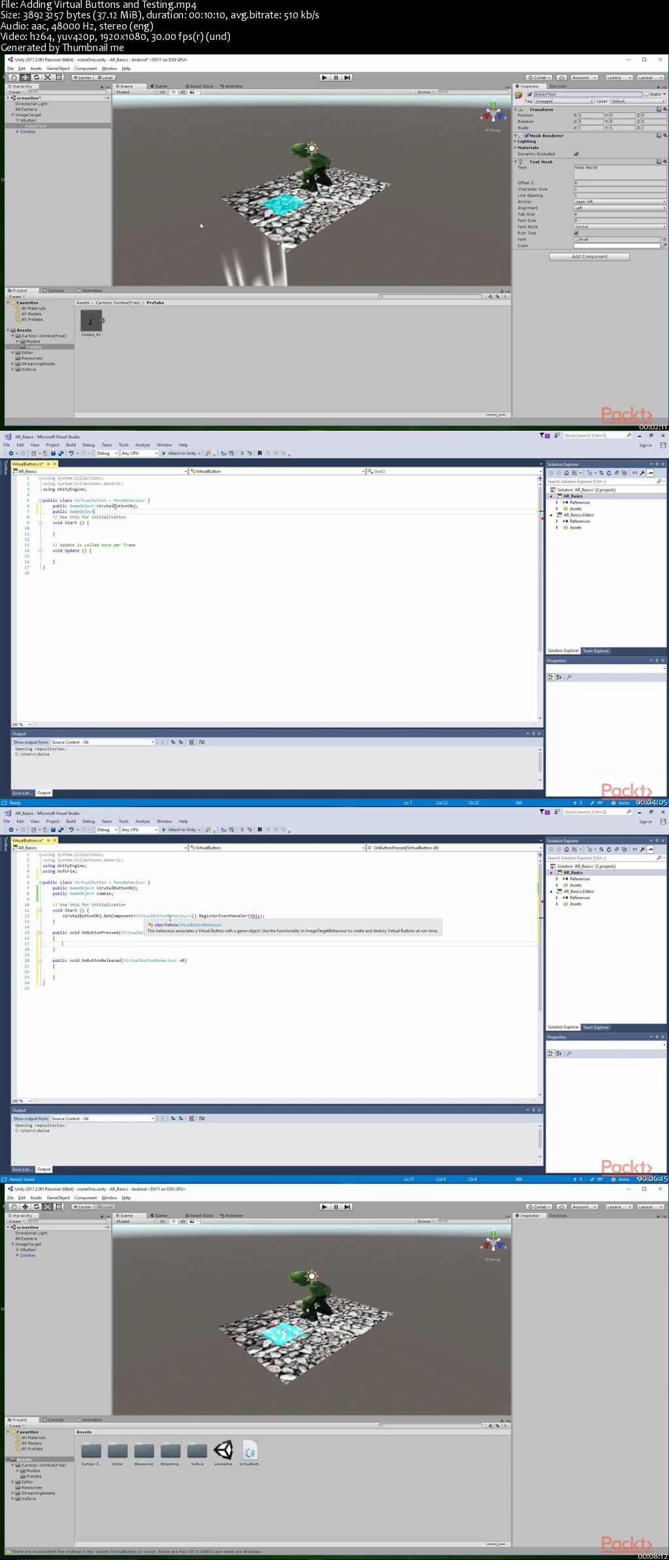Toggle 2D mode in the 00:08:12 Unity frame
This screenshot has width=669, height=1560.
point(163,1221)
